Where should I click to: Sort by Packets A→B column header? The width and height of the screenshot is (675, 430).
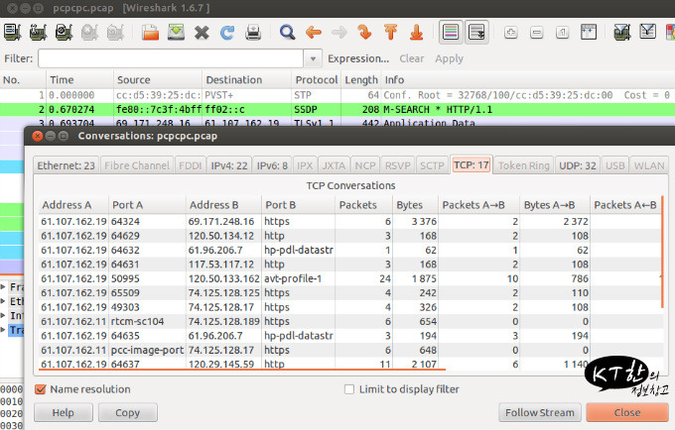point(479,205)
